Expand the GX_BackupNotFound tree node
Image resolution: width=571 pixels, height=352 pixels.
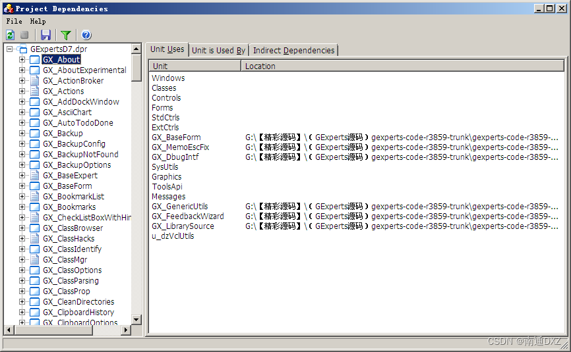click(22, 155)
